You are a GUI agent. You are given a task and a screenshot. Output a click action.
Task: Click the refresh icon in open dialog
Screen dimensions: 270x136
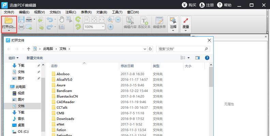[150, 49]
